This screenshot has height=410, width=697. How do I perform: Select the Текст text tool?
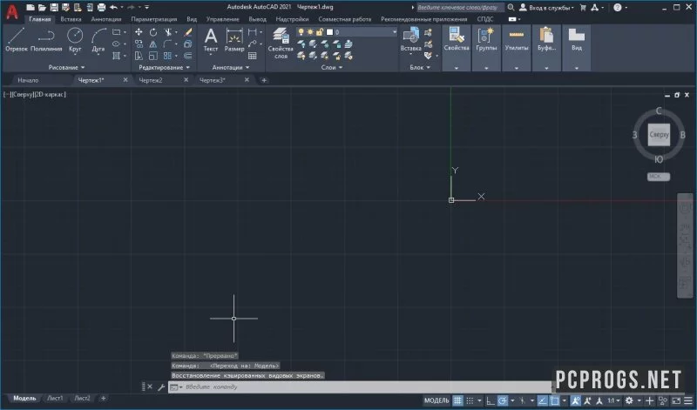point(211,39)
